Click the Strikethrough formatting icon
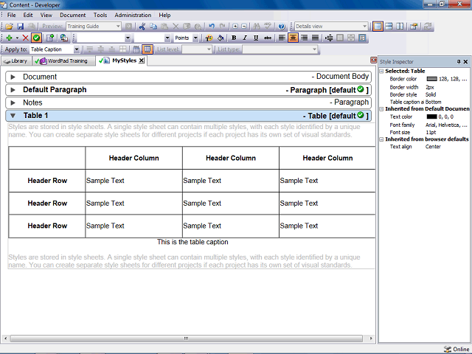Screen dimensions: 472x354 click(x=267, y=38)
